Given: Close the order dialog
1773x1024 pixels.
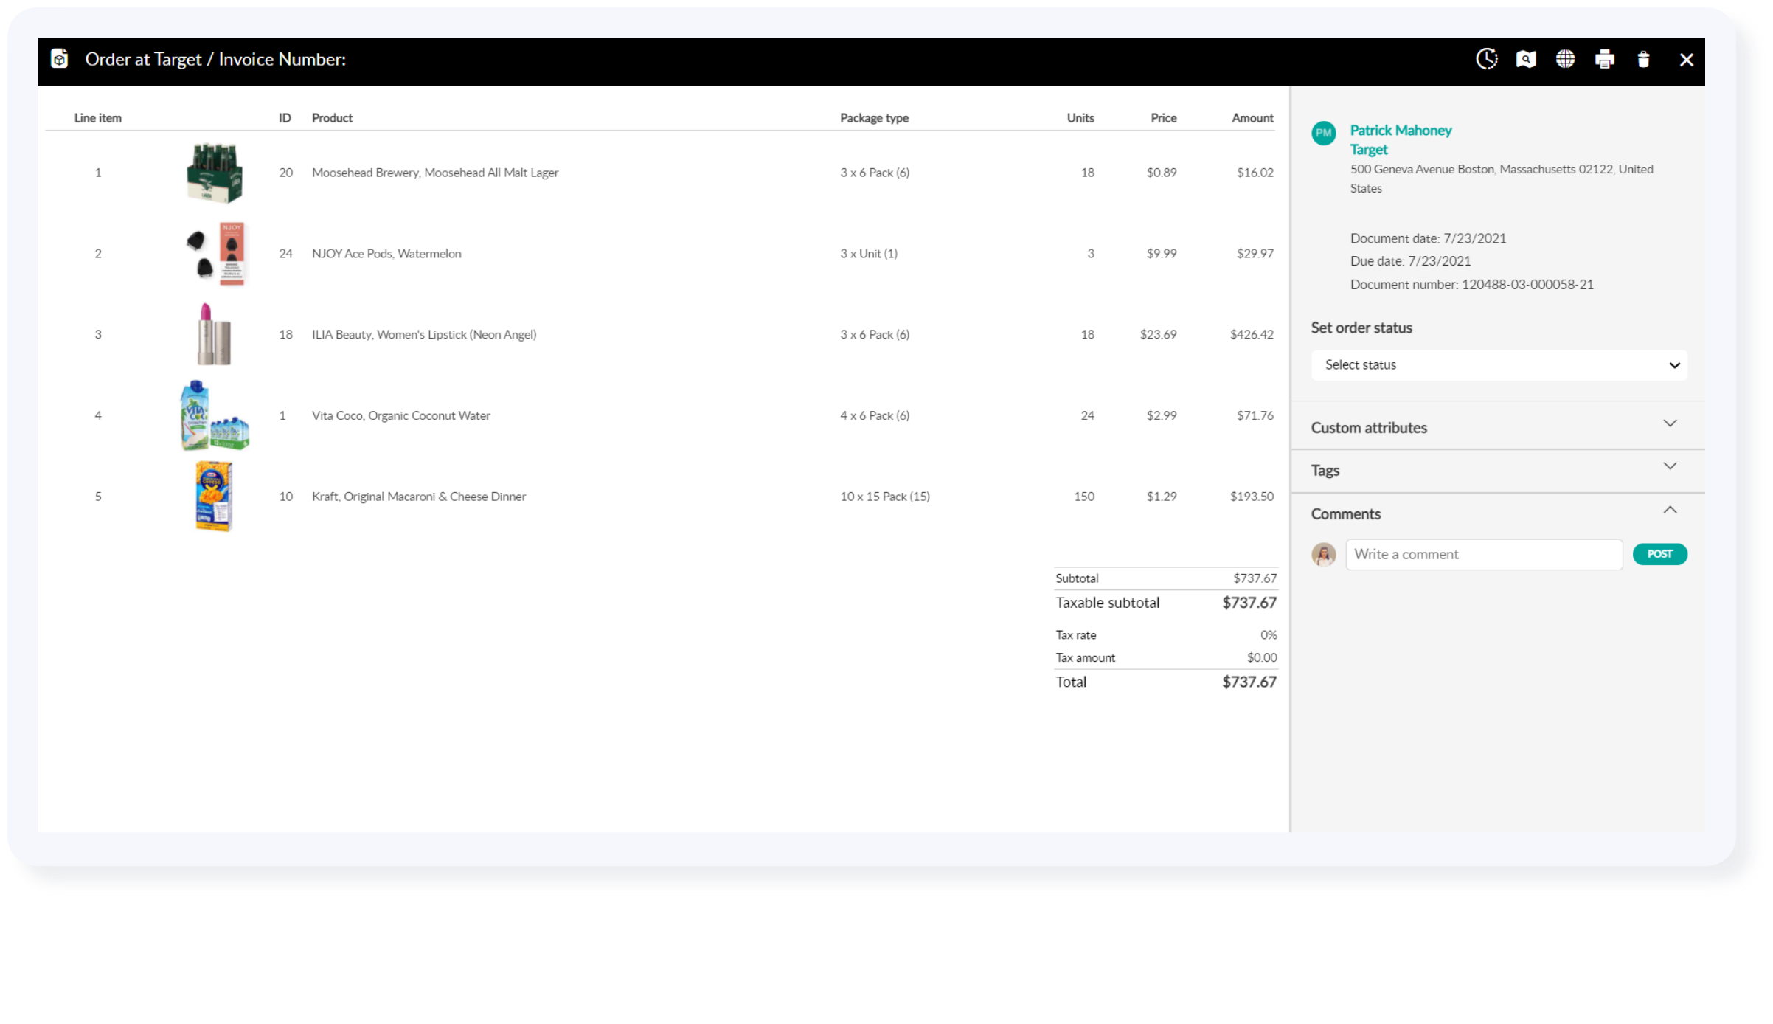Looking at the screenshot, I should point(1686,60).
